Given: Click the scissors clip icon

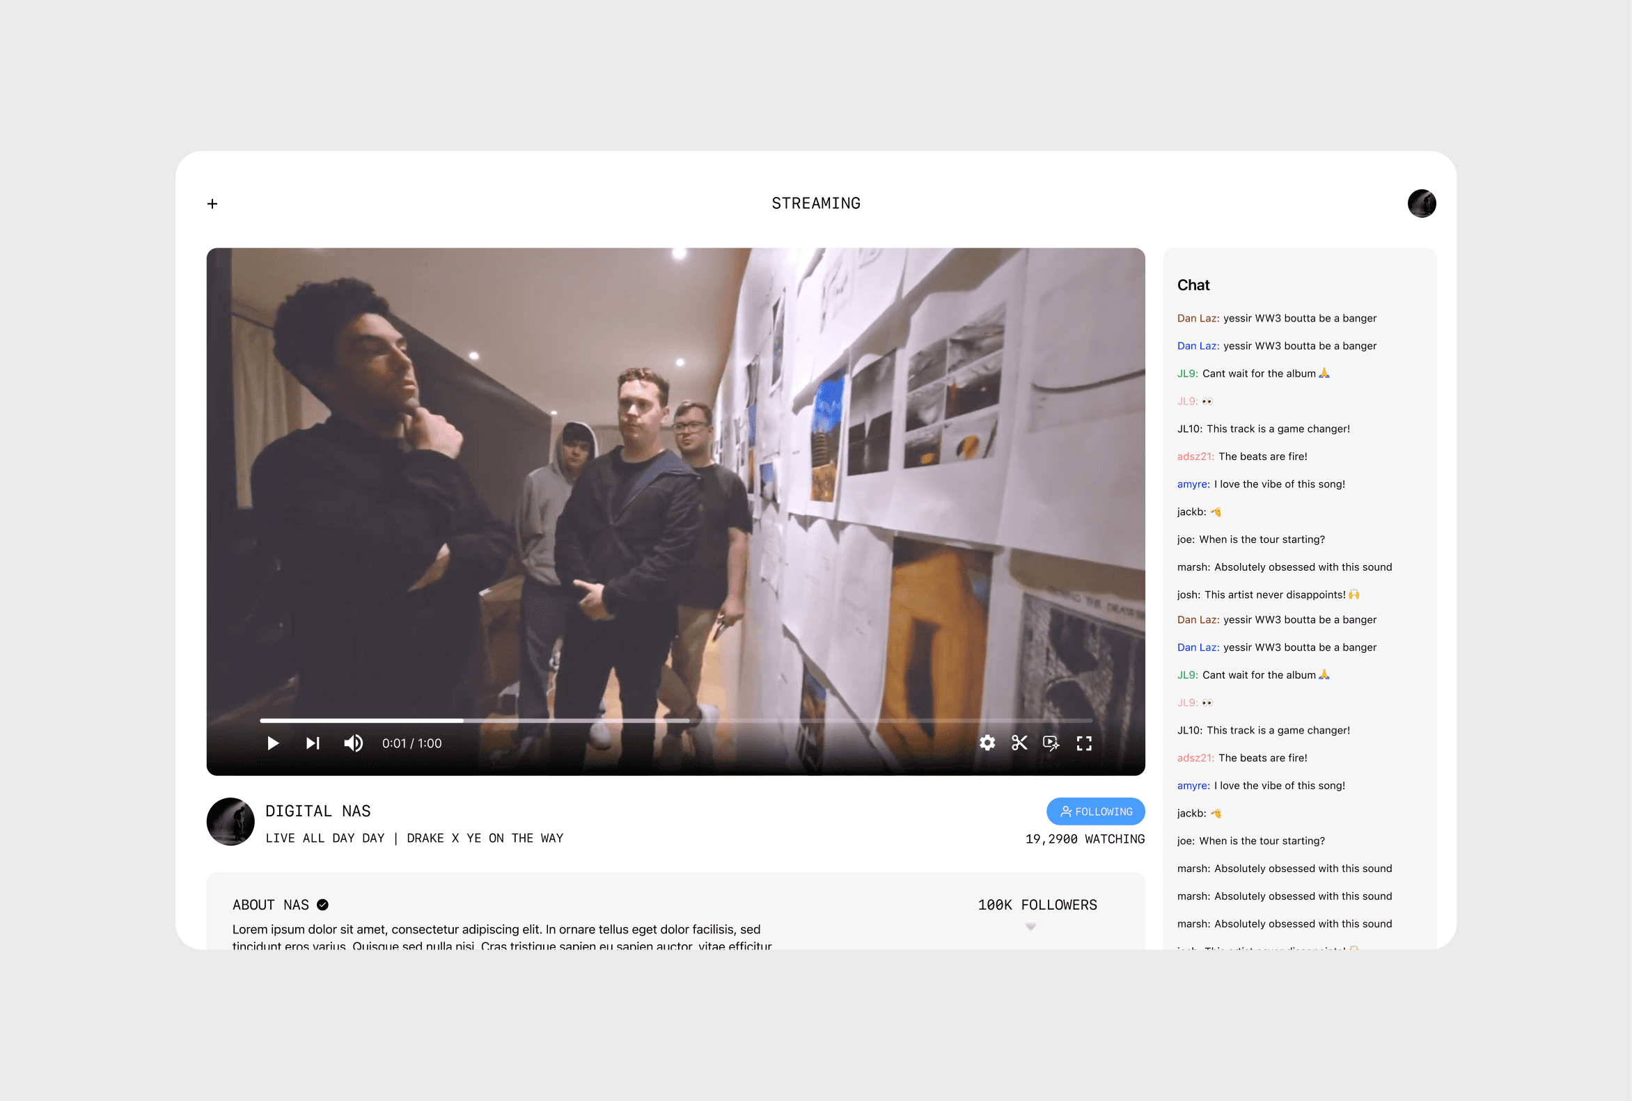Looking at the screenshot, I should click(1019, 743).
